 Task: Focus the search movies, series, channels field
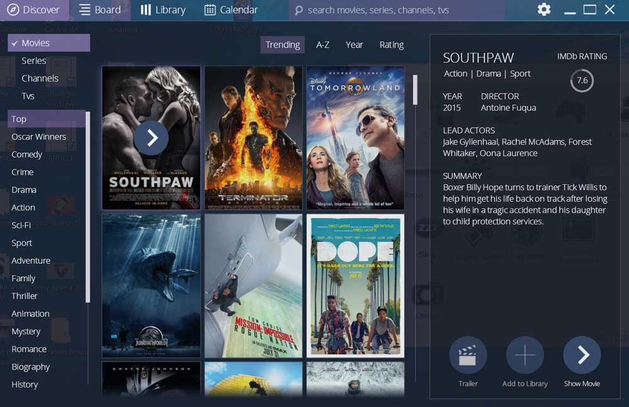(396, 11)
